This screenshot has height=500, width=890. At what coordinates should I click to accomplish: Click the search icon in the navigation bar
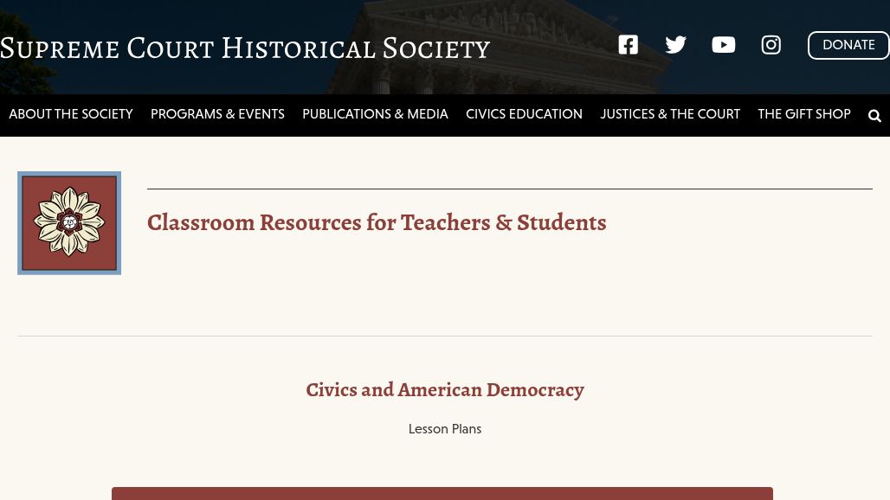(874, 115)
